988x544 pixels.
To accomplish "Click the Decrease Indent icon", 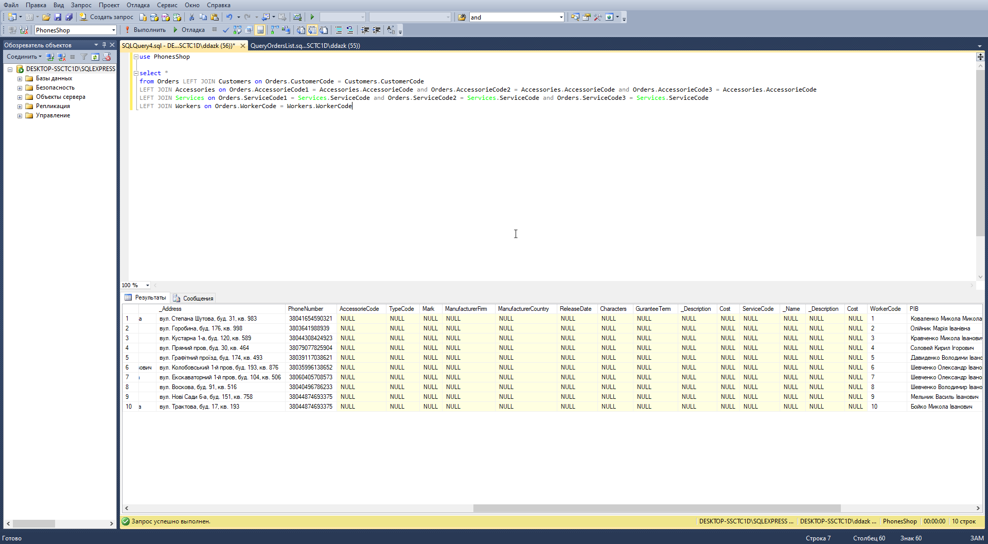I will 365,30.
